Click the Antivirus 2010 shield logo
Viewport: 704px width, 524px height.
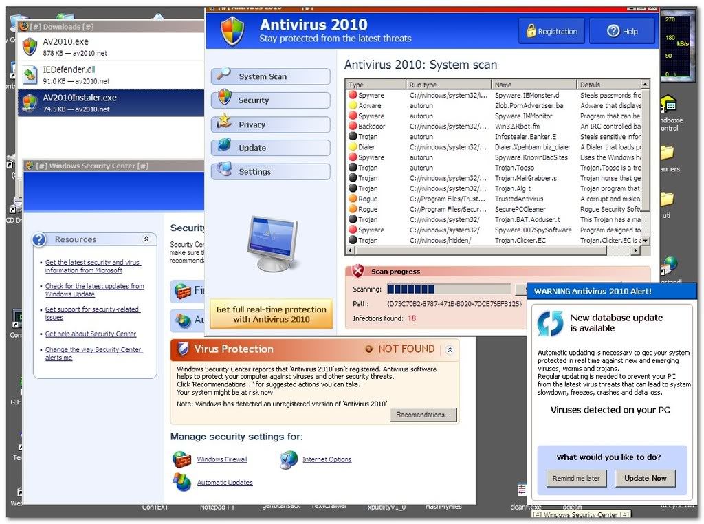click(x=232, y=32)
